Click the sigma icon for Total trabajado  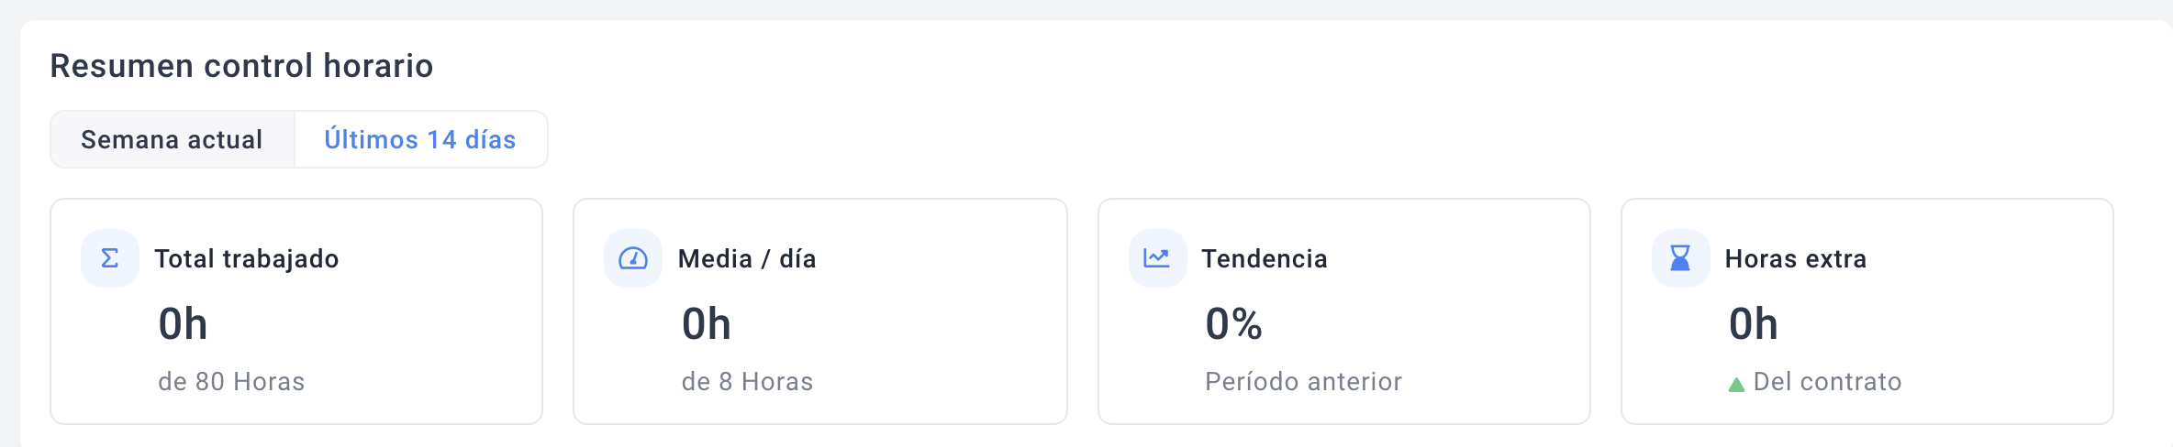coord(110,258)
